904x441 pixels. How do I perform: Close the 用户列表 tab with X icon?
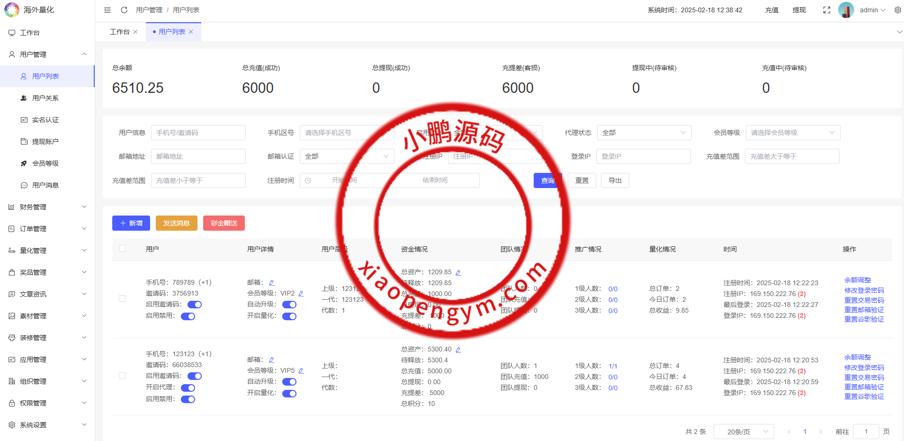click(191, 32)
